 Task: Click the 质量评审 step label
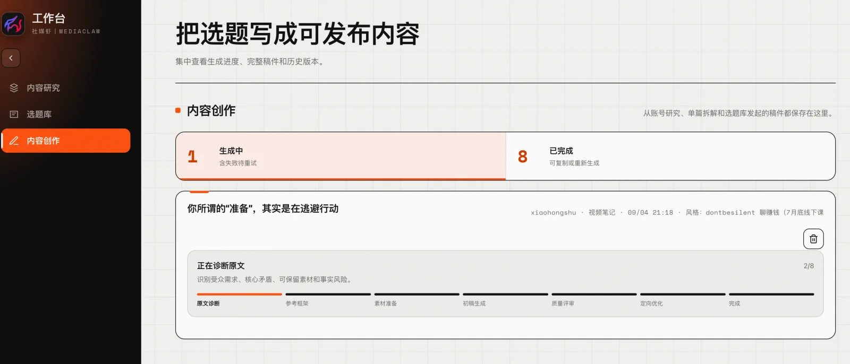coord(563,304)
